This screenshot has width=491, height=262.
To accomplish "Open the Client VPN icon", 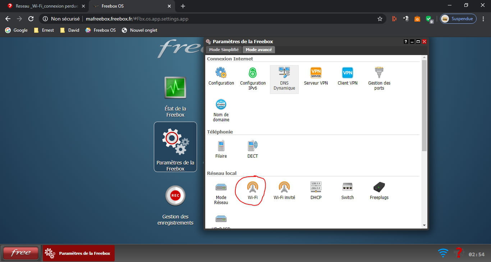I will [348, 76].
